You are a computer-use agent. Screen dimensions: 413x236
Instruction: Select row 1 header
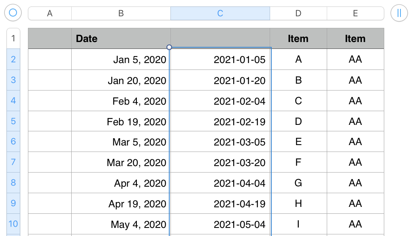(x=13, y=38)
